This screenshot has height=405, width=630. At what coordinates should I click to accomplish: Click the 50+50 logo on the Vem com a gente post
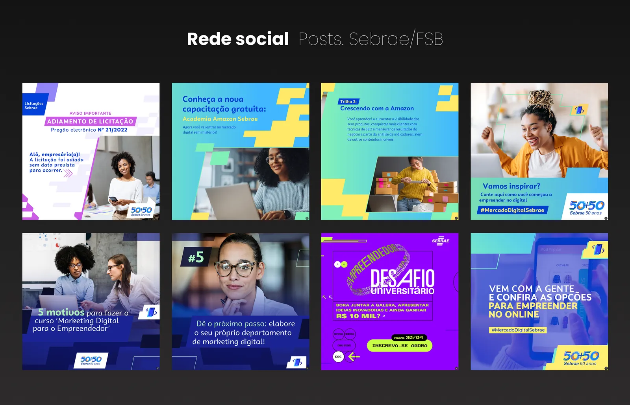coord(581,357)
